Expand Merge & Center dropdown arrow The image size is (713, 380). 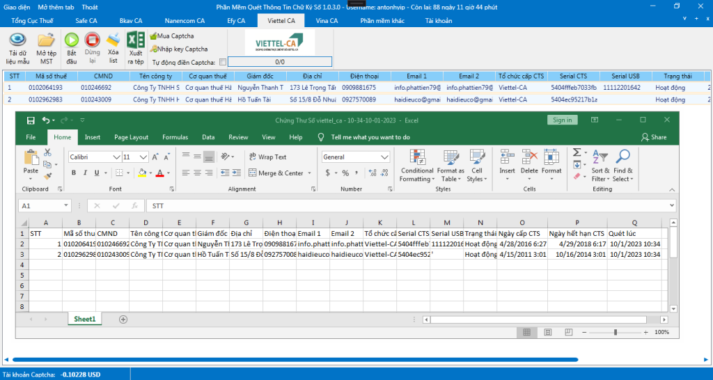coord(310,173)
